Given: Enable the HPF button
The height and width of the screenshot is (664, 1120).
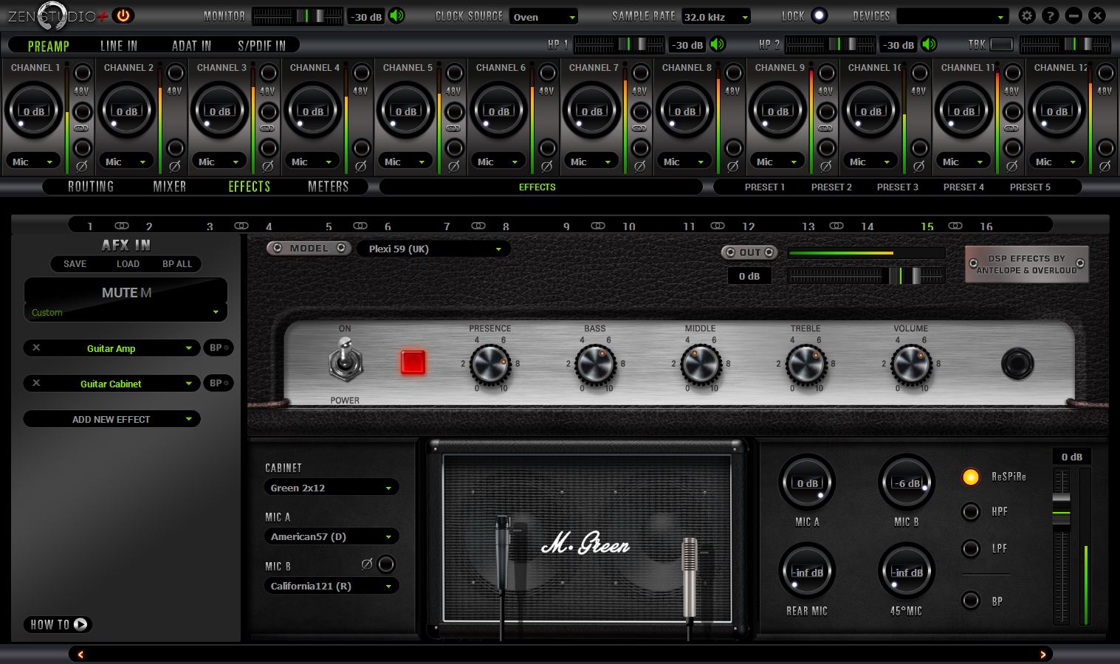Looking at the screenshot, I should (971, 511).
